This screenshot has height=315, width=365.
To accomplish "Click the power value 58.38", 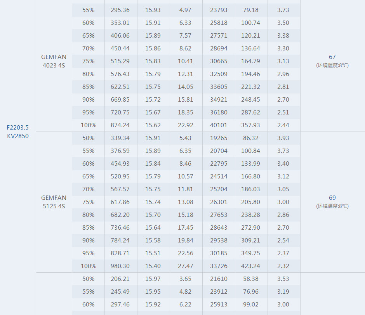I will (x=251, y=279).
